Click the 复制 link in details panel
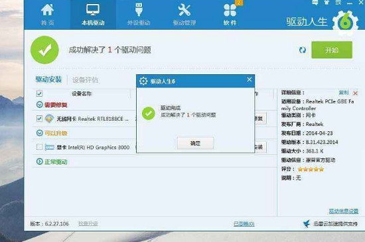This screenshot has width=365, height=242. click(343, 93)
